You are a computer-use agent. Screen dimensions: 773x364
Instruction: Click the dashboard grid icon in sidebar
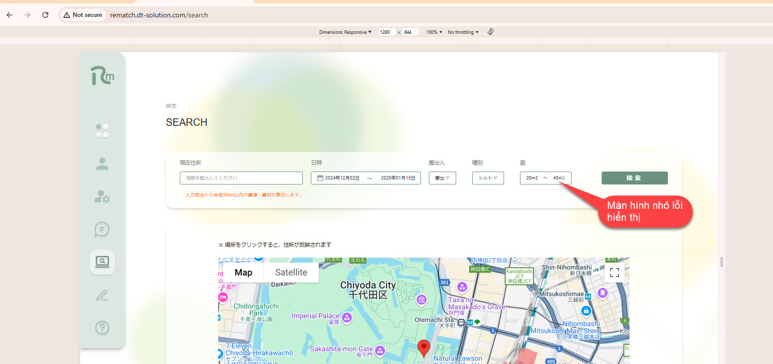(x=102, y=131)
